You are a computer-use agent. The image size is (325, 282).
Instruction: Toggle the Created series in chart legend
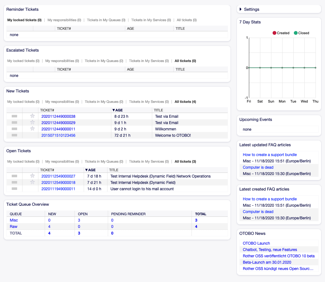(281, 33)
